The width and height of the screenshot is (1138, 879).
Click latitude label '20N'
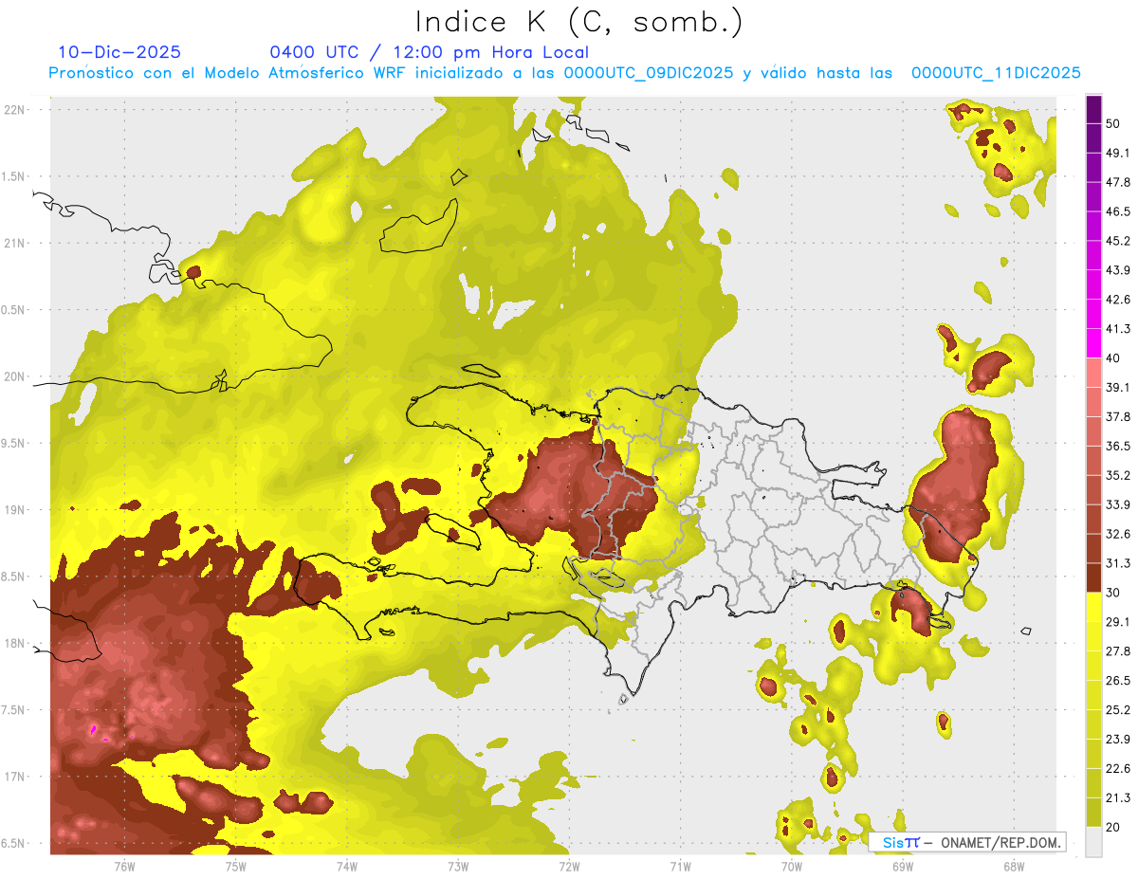[15, 376]
